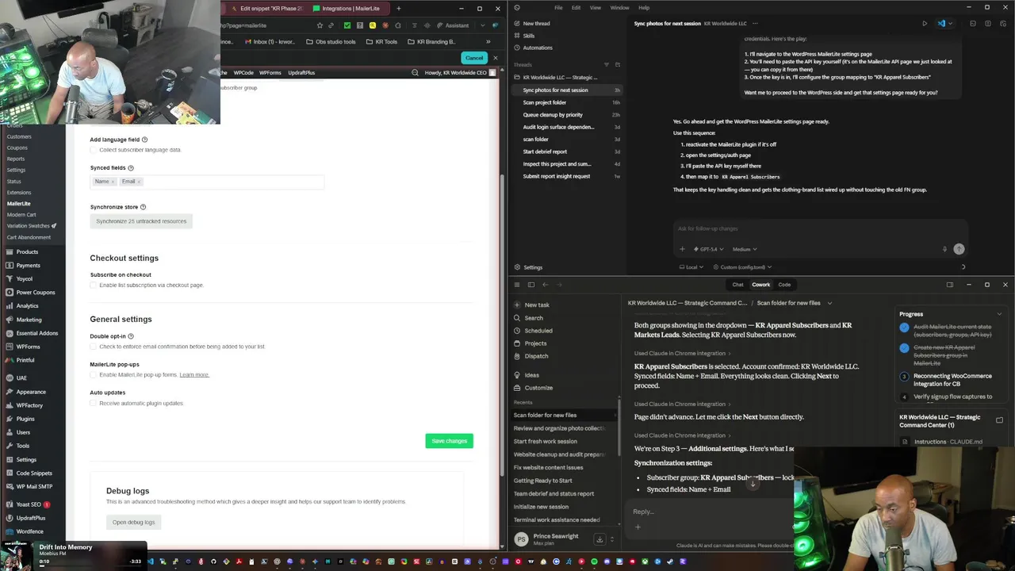Switch to Code tab in Claude

784,285
